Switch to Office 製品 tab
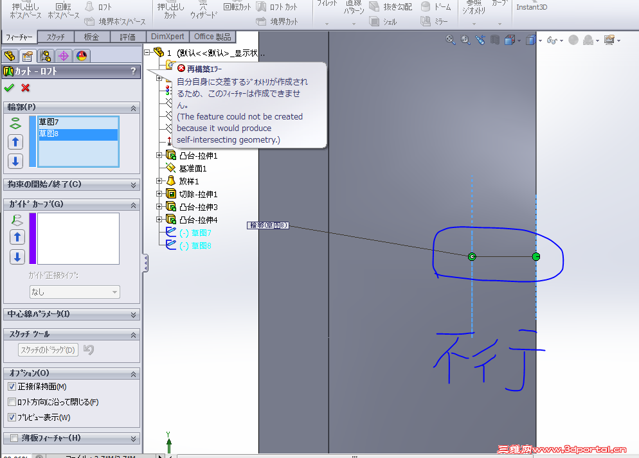Viewport: 639px width, 458px height. click(x=212, y=37)
